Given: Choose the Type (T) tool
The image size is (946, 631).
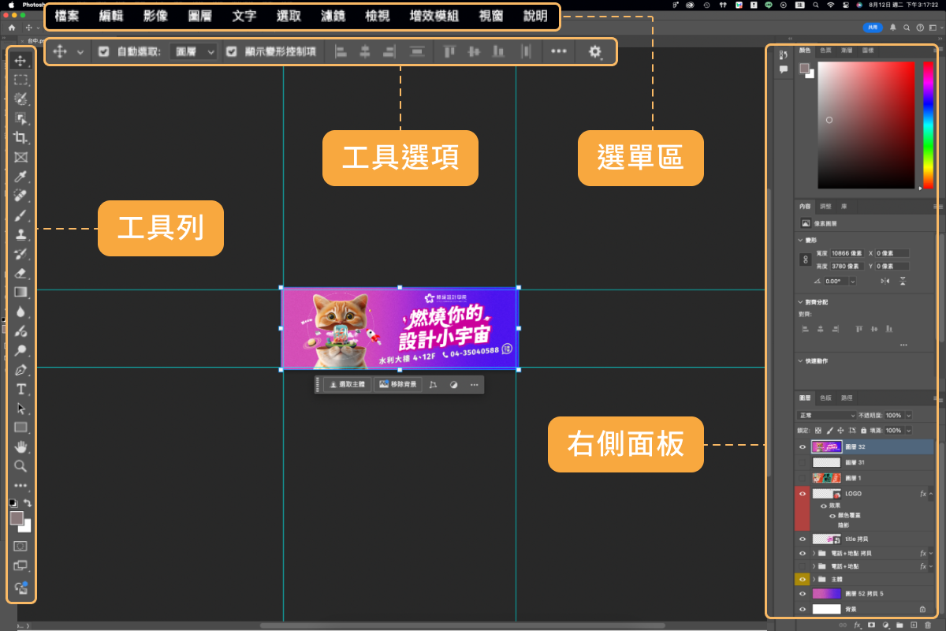Looking at the screenshot, I should click(x=21, y=389).
